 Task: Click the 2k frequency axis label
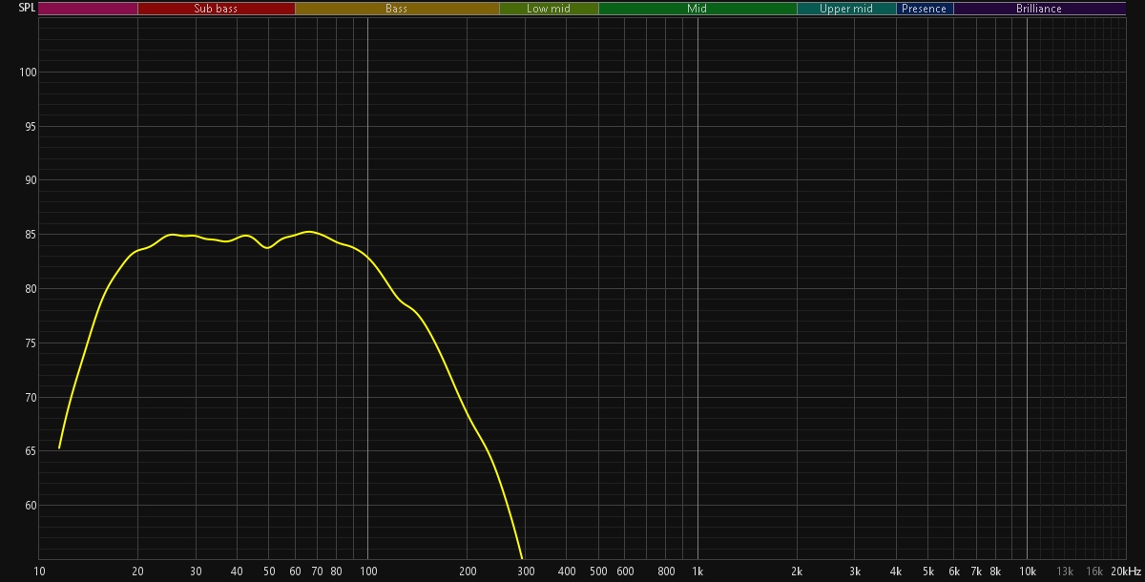pyautogui.click(x=797, y=572)
